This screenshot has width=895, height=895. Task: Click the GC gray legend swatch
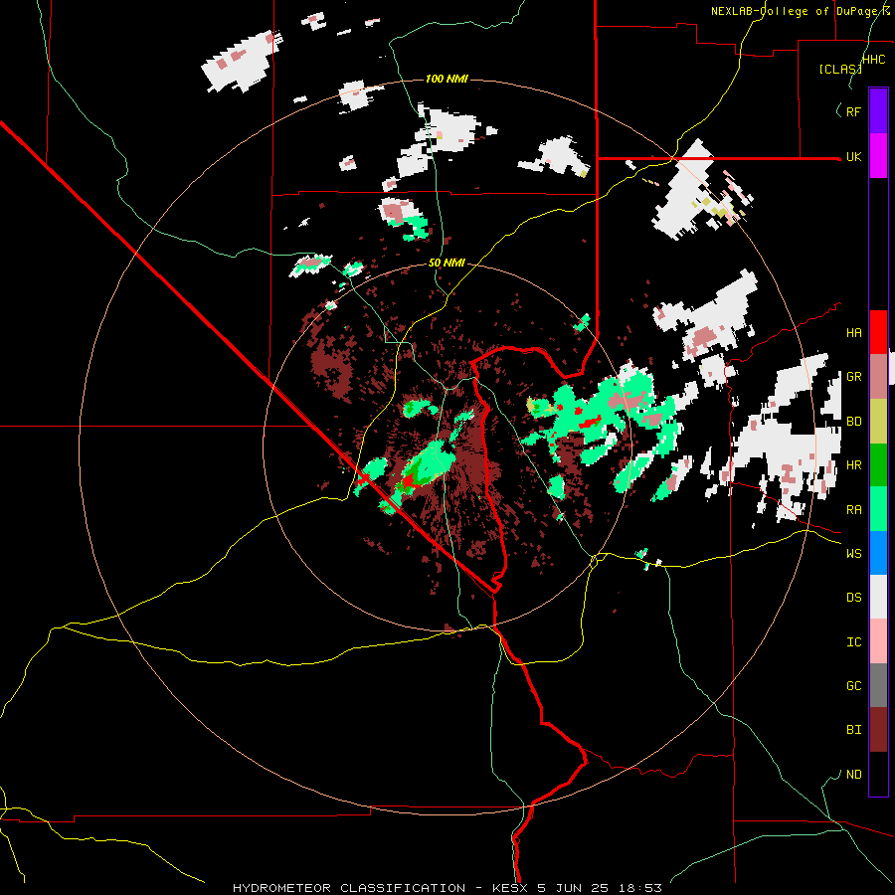878,685
